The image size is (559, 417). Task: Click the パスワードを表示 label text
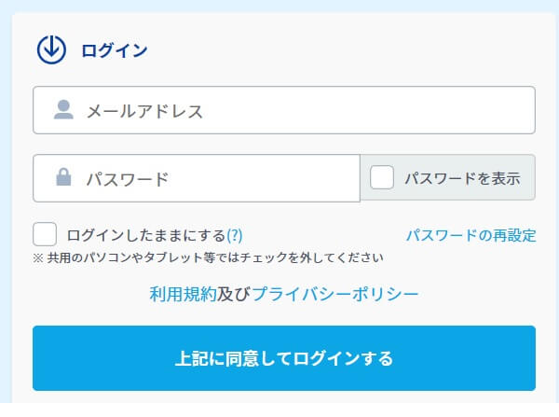coord(462,178)
